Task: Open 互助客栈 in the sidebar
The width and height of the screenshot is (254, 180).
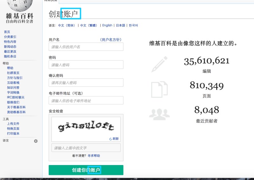Action: coord(13,82)
